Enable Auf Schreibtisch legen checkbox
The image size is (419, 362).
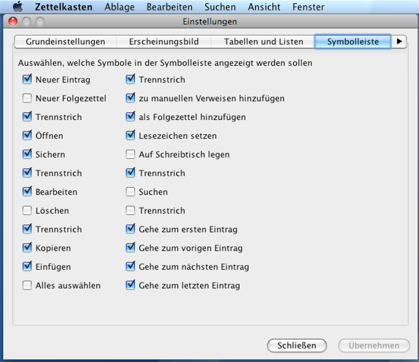coord(130,154)
